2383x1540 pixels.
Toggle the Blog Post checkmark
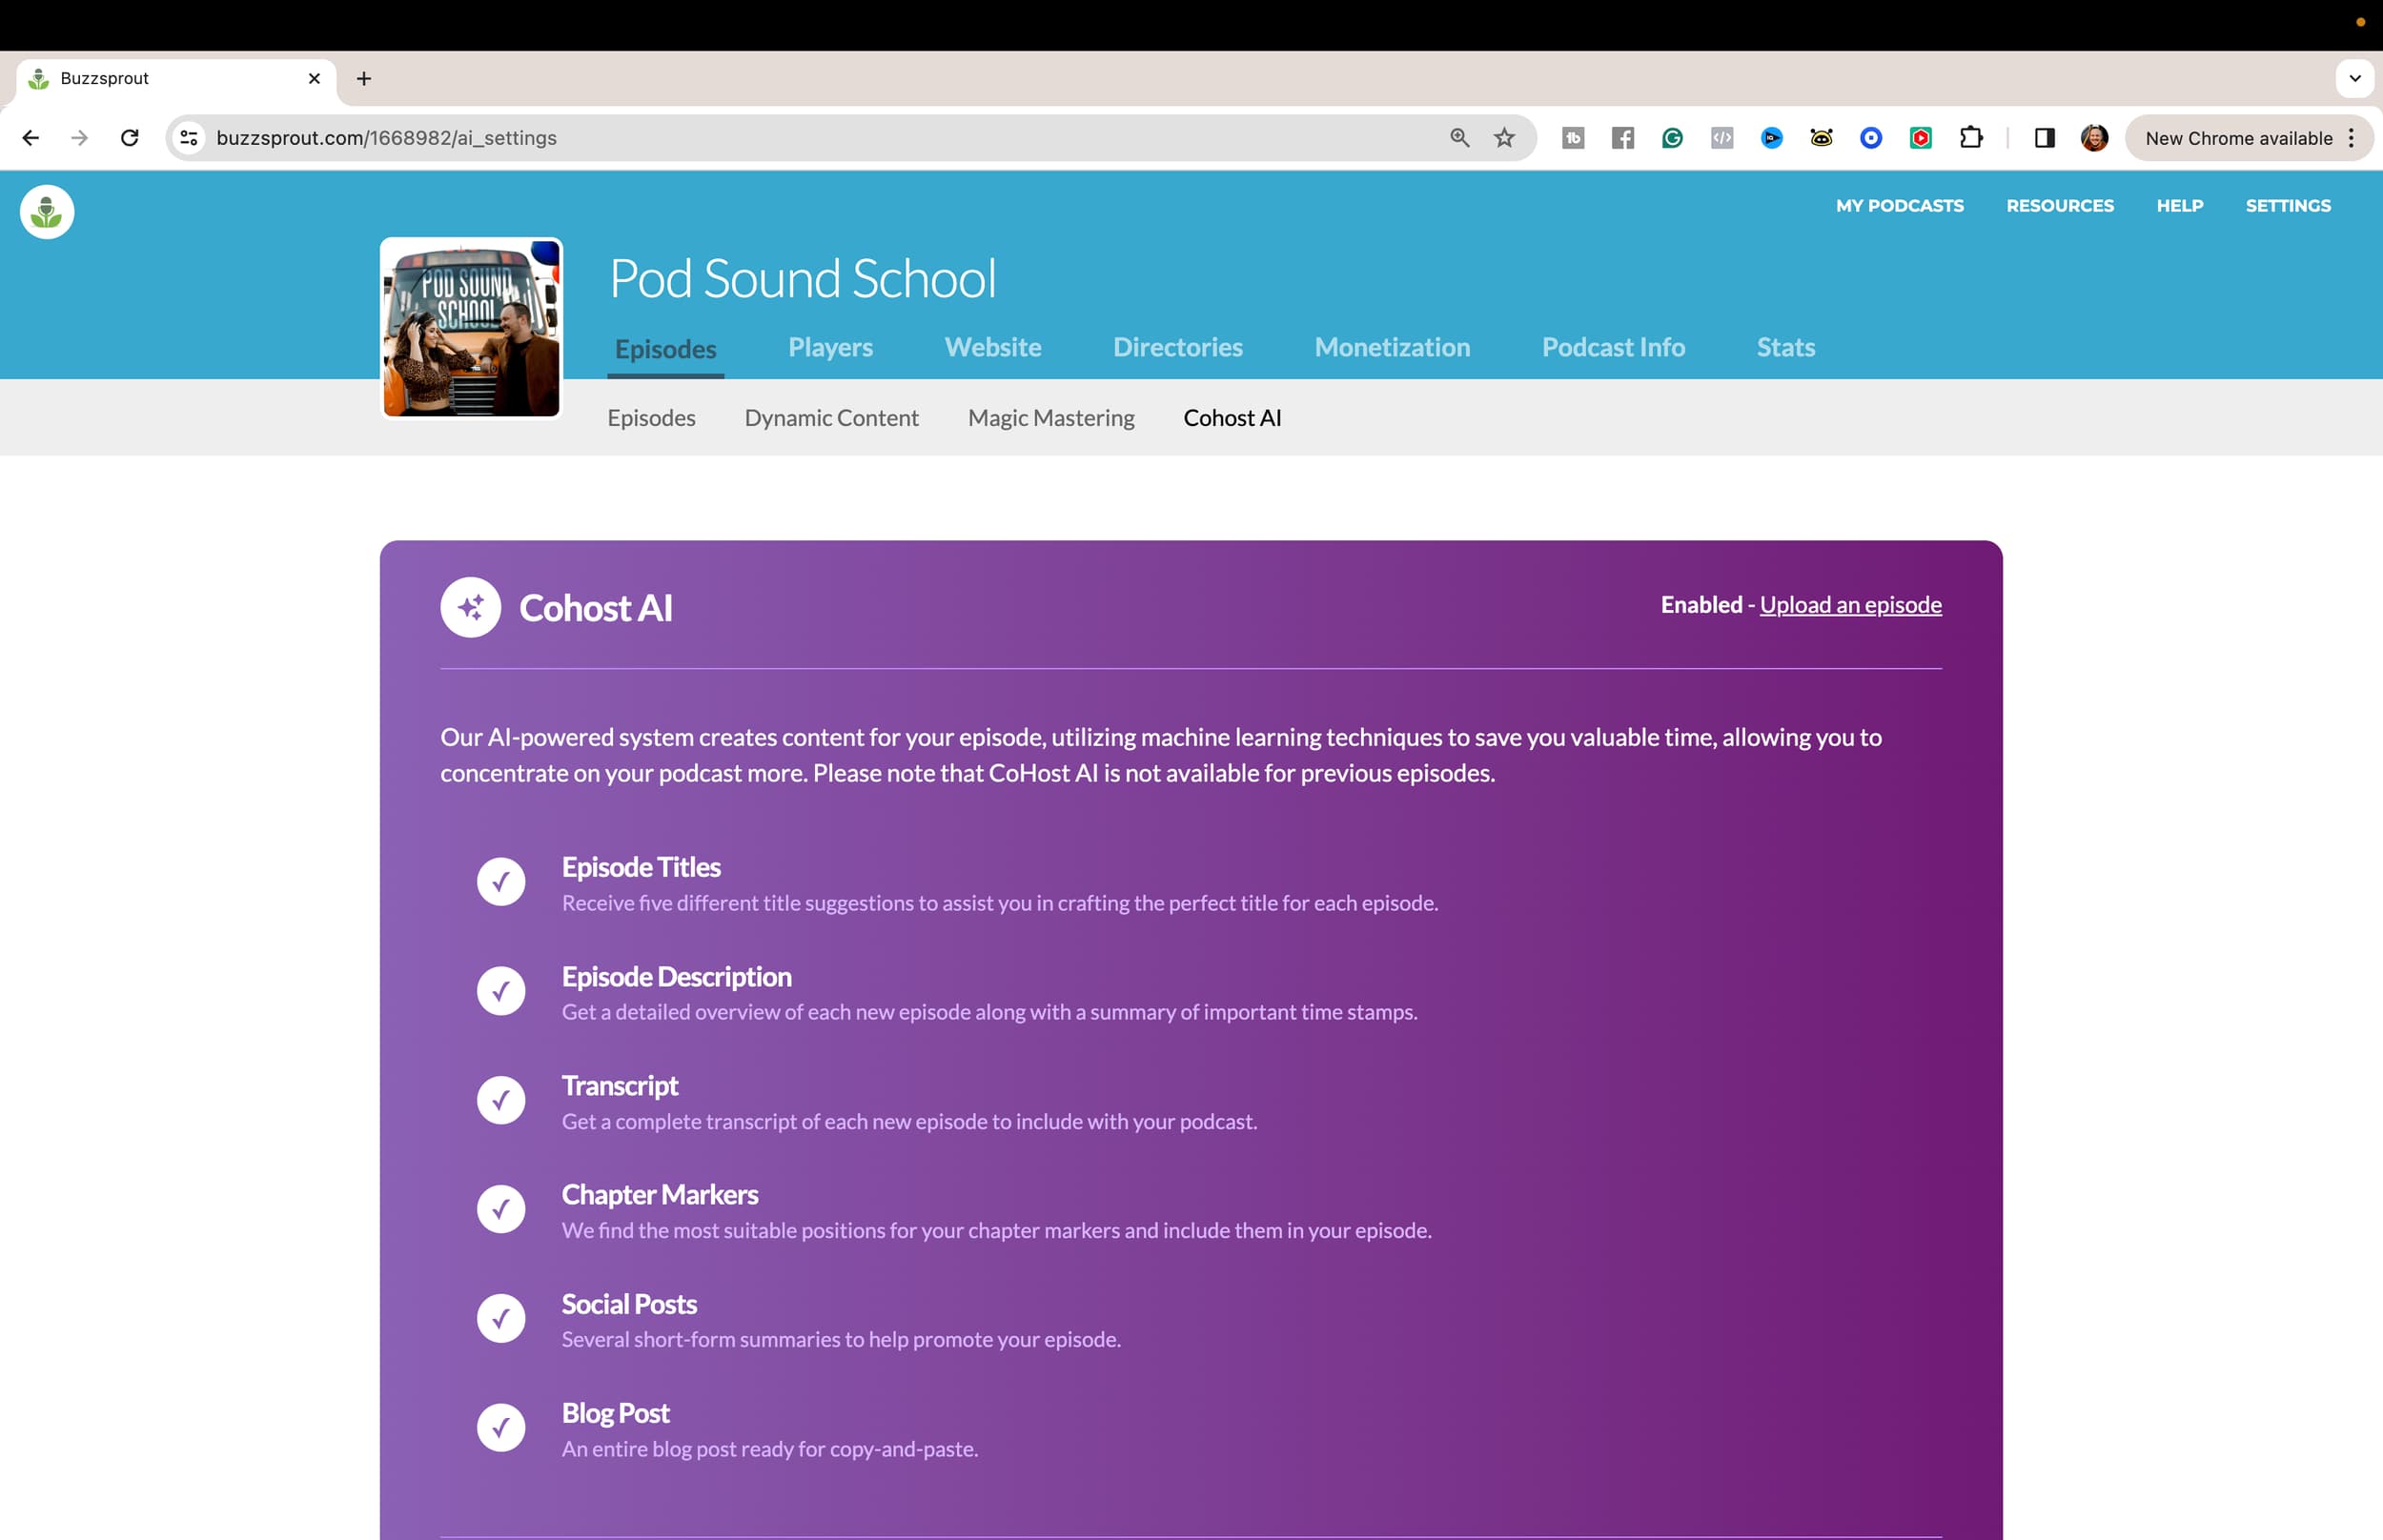pyautogui.click(x=501, y=1428)
